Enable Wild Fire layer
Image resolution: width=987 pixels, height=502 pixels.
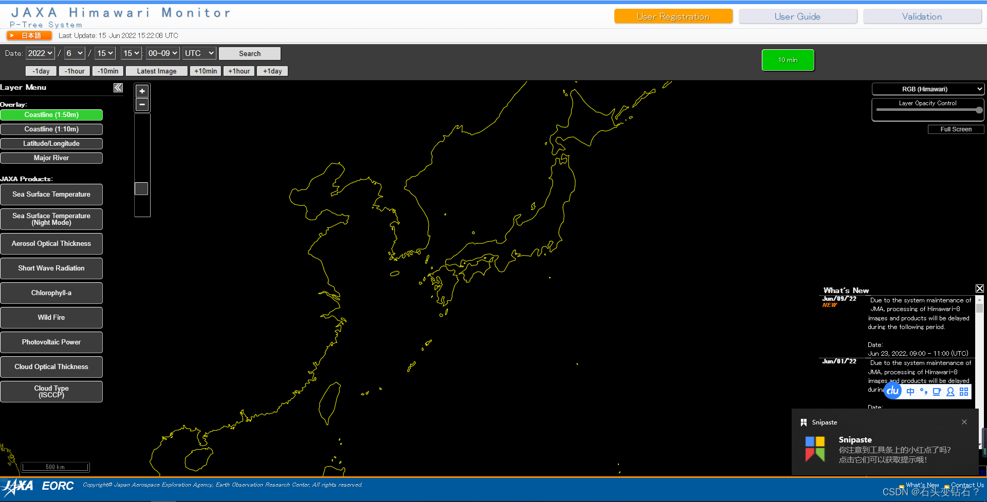click(51, 318)
